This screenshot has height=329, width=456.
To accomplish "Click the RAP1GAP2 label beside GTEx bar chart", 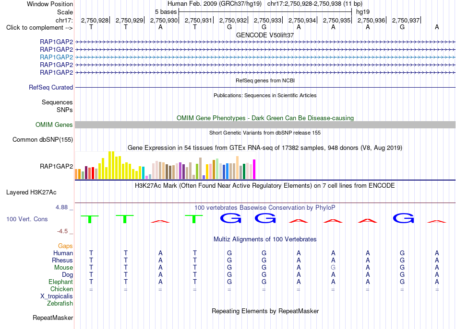I will point(57,166).
